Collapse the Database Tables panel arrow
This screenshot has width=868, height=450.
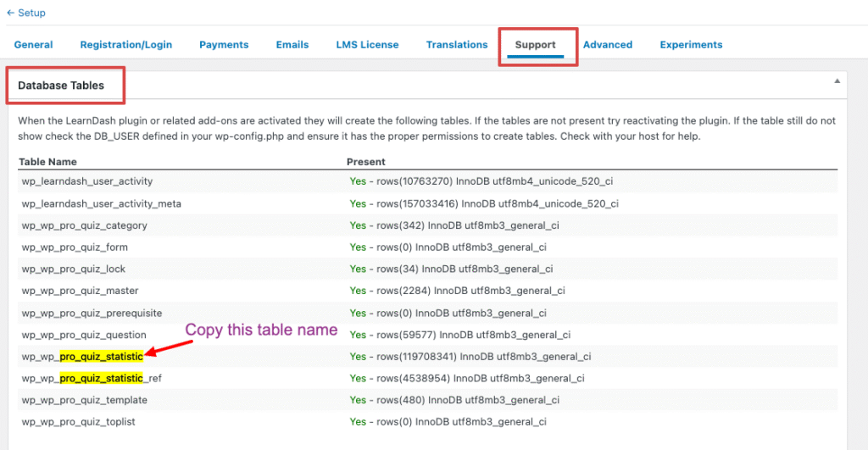(837, 81)
